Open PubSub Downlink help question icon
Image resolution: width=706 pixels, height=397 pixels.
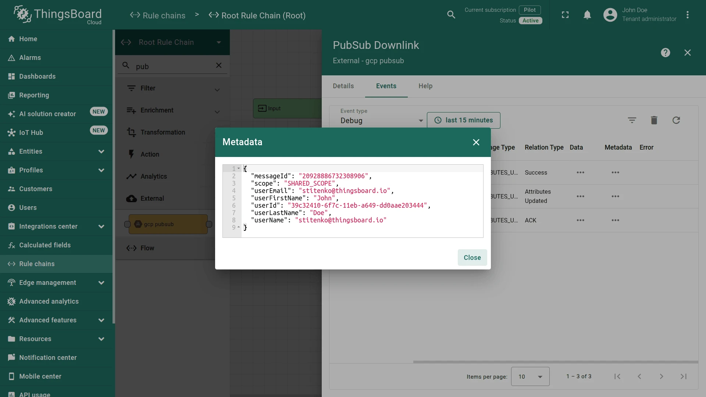tap(665, 53)
